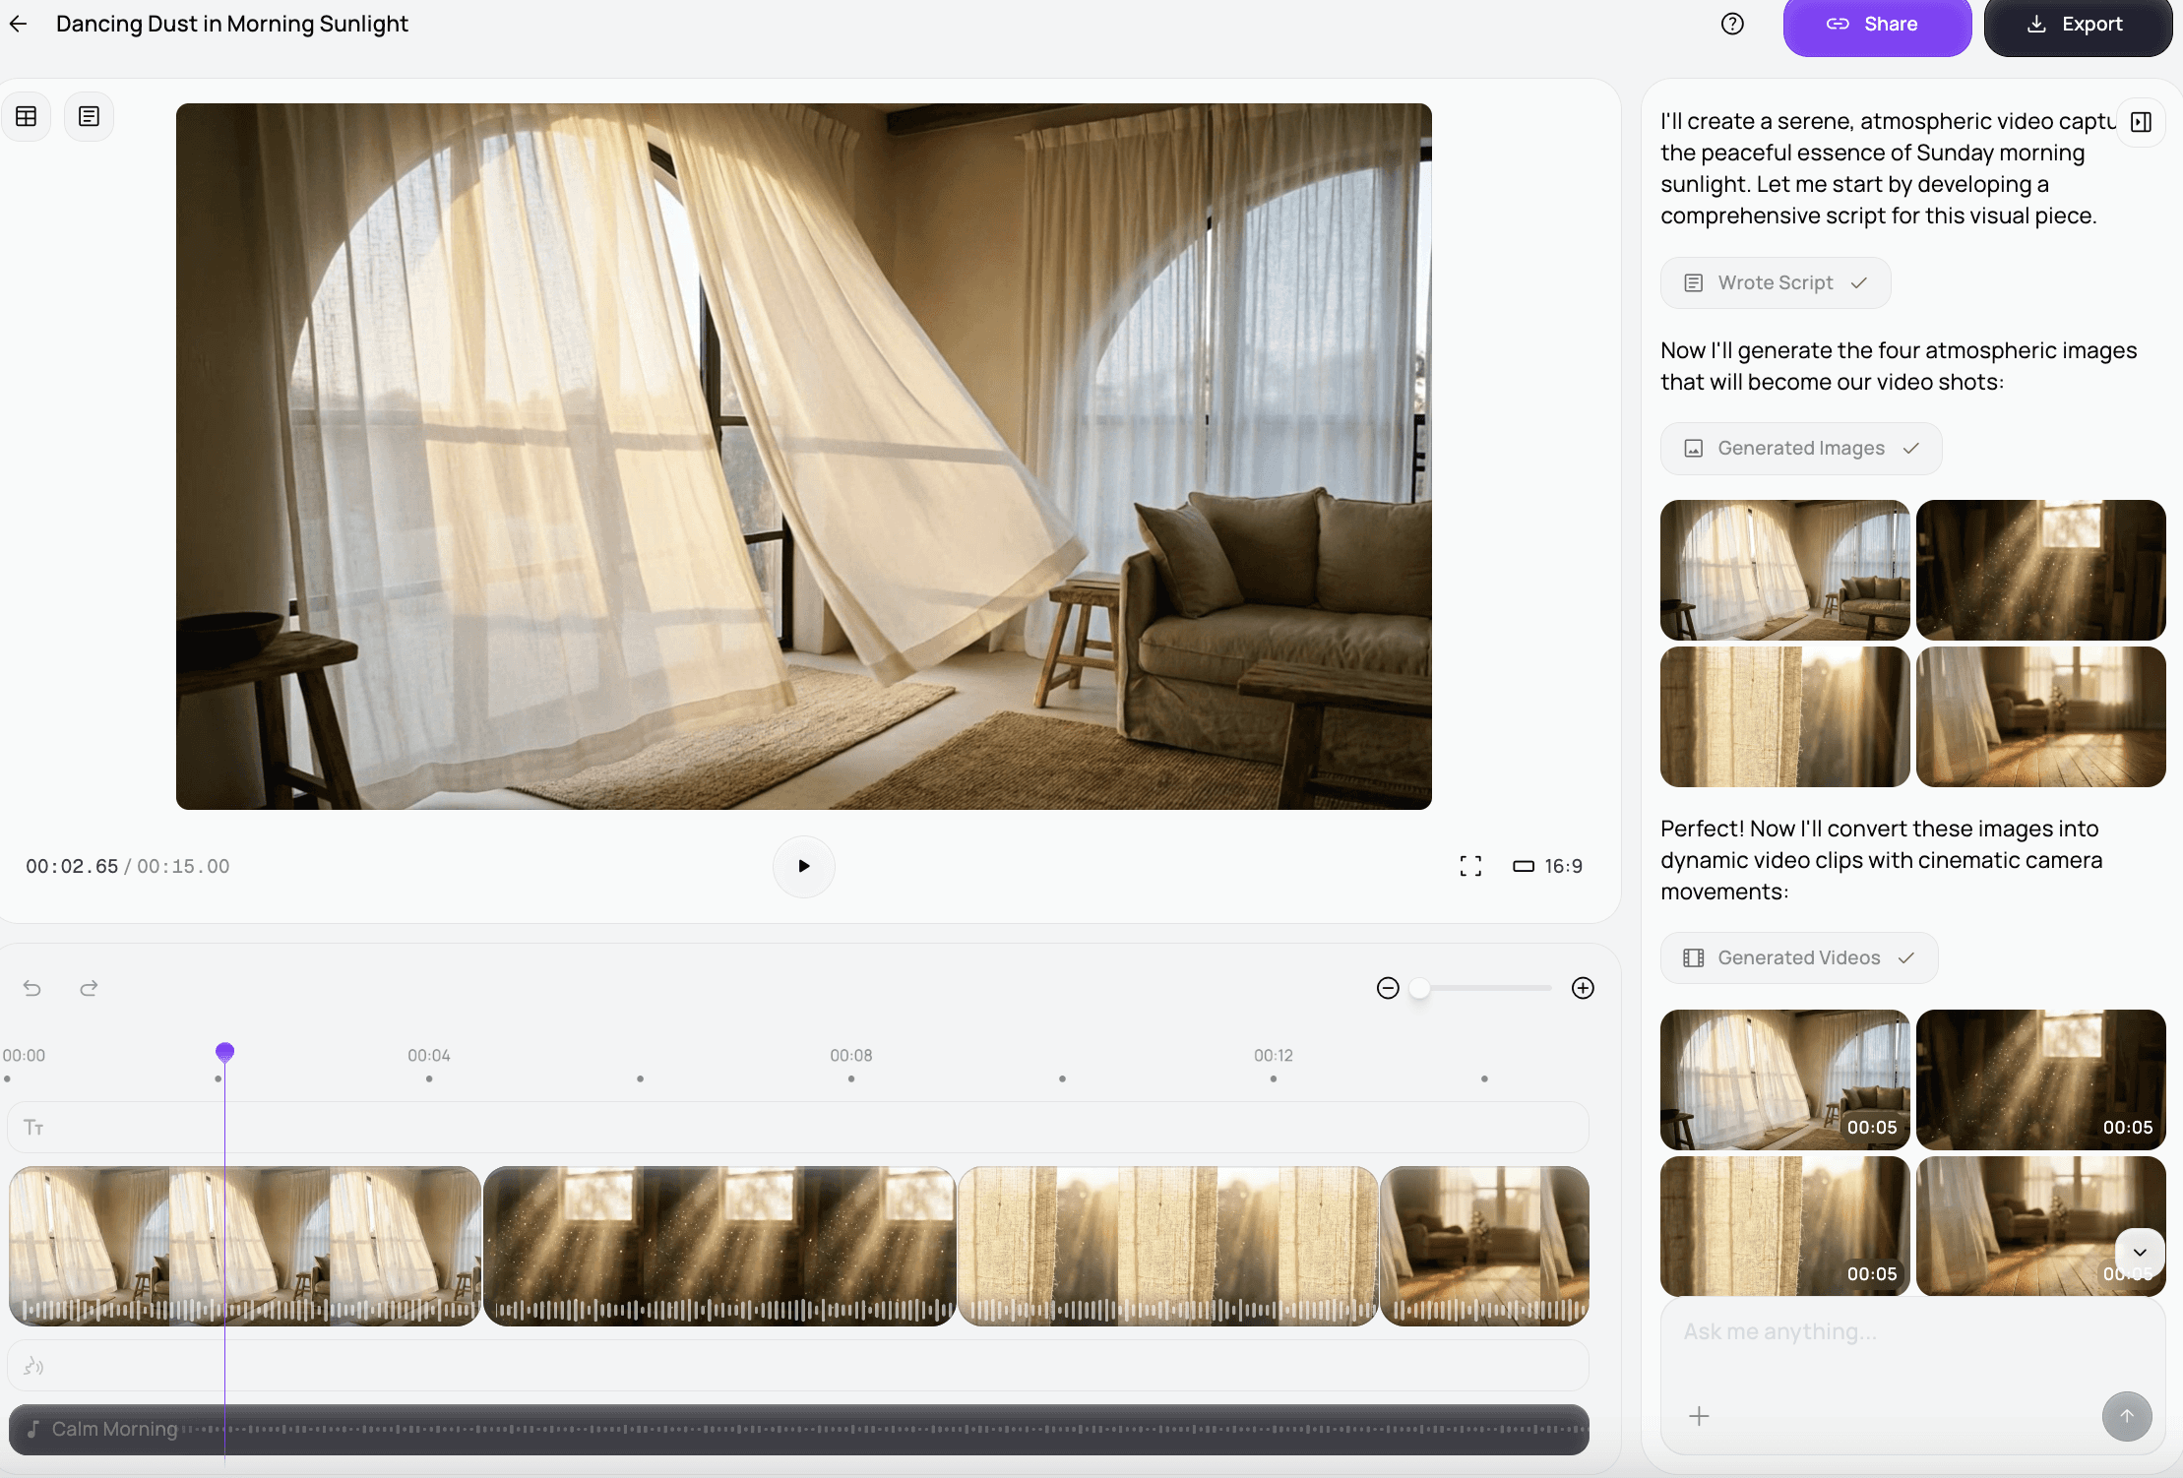Zoom out timeline with minus icon

[x=1388, y=988]
